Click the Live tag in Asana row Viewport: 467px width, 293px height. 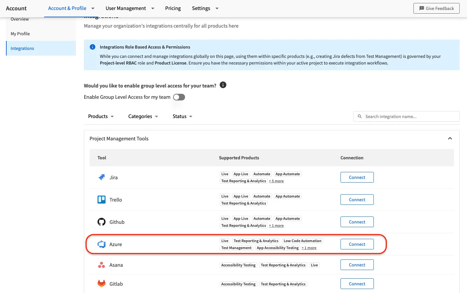pos(314,265)
